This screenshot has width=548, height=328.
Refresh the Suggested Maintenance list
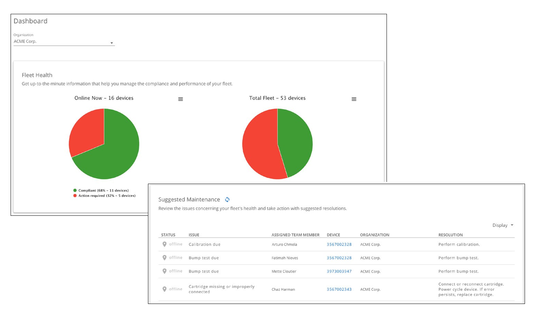pos(227,199)
